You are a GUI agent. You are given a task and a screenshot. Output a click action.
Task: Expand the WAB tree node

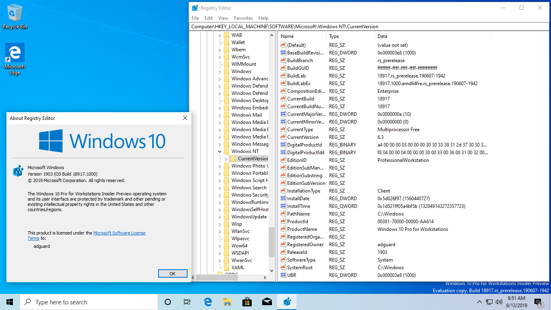click(220, 35)
